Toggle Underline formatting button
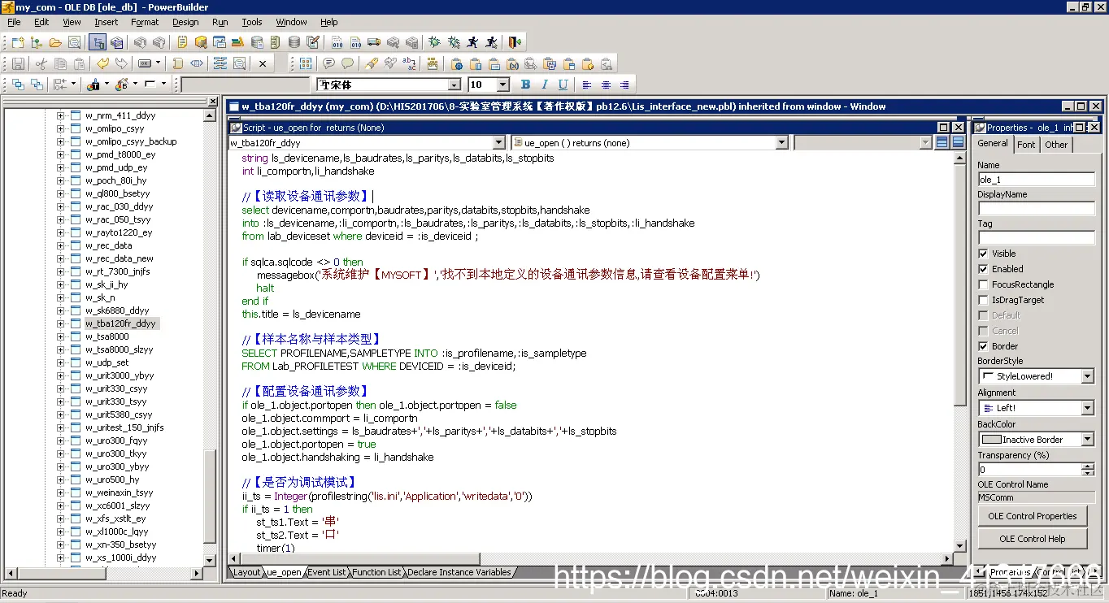 tap(563, 85)
